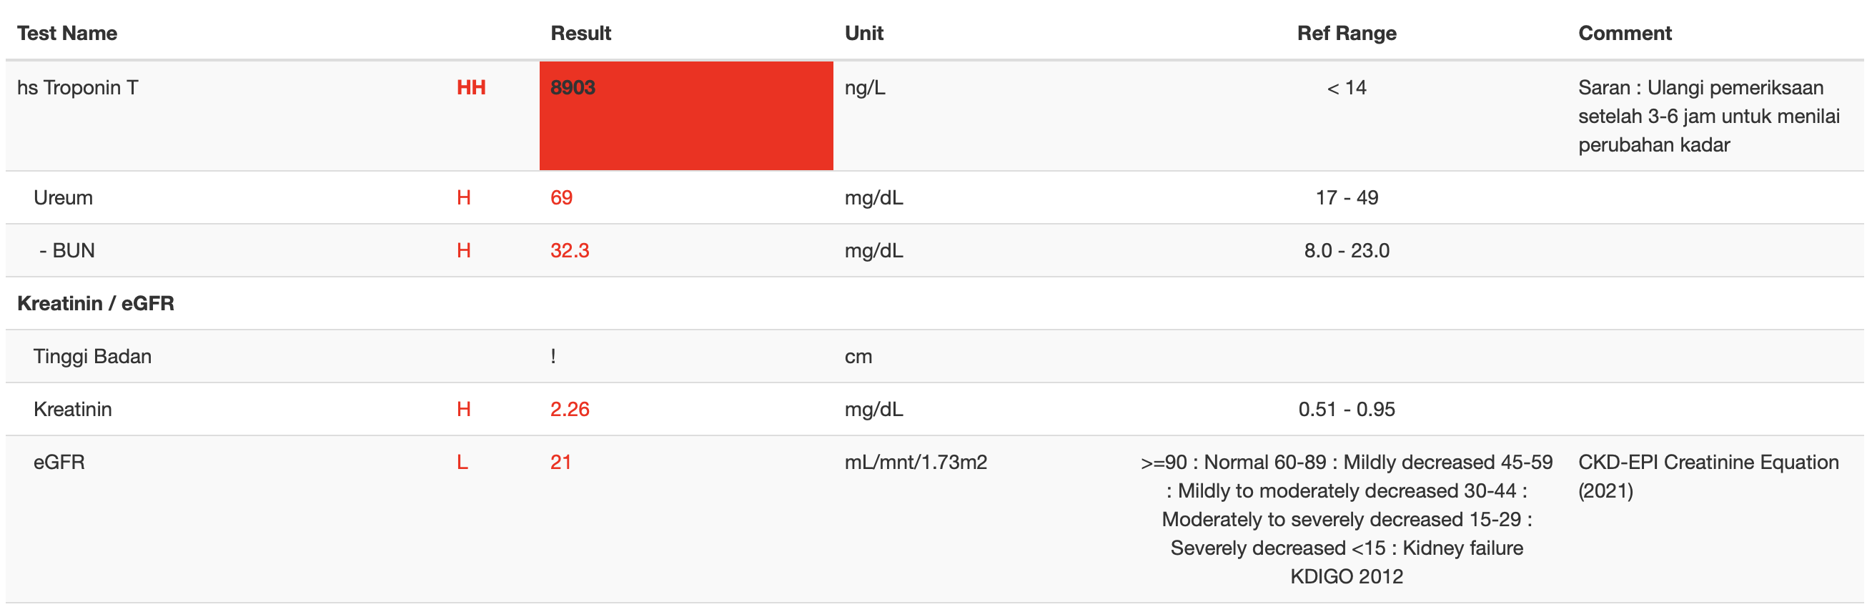The image size is (1867, 612).
Task: Click the Ref Range column header
Action: (1346, 34)
